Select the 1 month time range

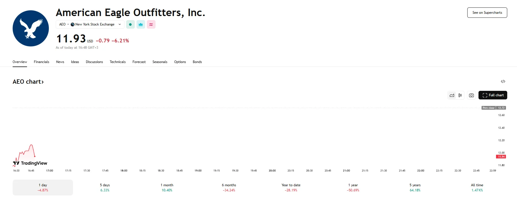(x=167, y=187)
